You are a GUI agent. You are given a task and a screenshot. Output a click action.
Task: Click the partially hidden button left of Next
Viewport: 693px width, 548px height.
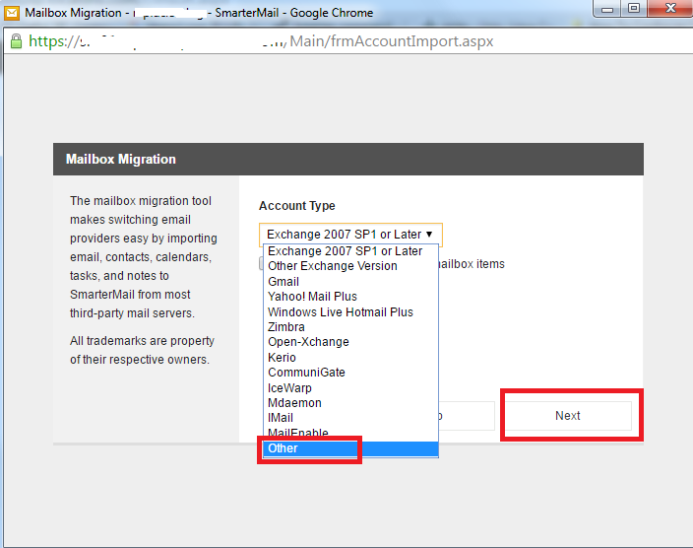tap(467, 416)
